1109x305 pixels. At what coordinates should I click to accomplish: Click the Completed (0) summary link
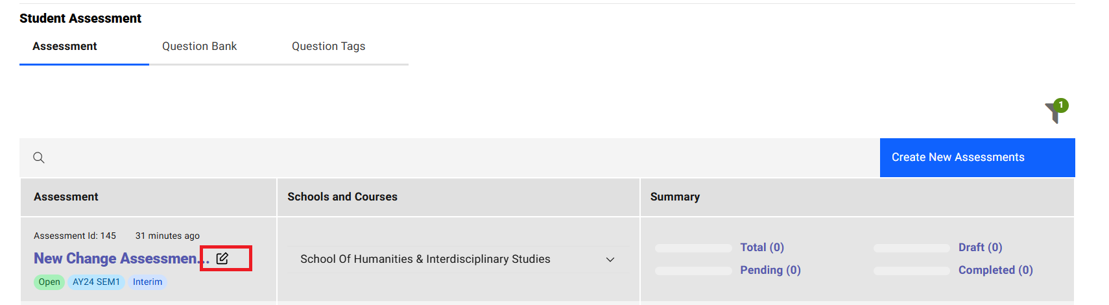click(x=996, y=270)
